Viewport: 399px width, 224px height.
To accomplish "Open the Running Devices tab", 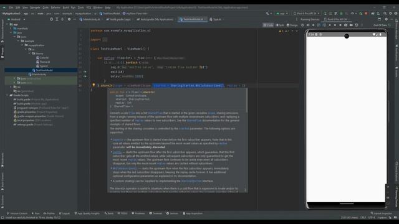I will click(310, 19).
